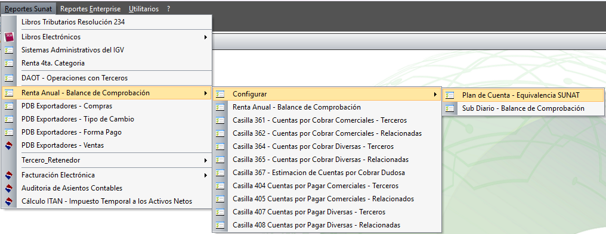Select Casilla 404 Cuentas por Pagar Comerciales Terceros

tap(327, 186)
